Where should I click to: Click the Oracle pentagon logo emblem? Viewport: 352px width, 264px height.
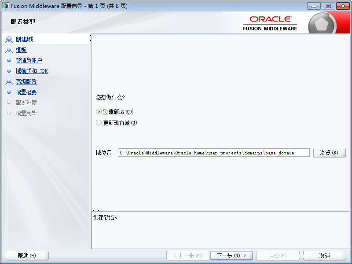[322, 24]
